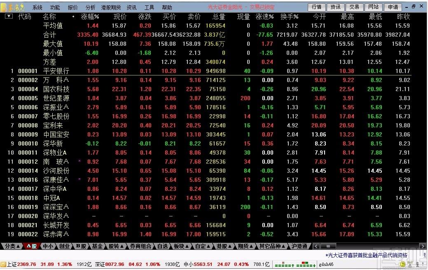The height and width of the screenshot is (270, 428).
Task: Open the 光大证券 news ticker message
Action: [366, 255]
